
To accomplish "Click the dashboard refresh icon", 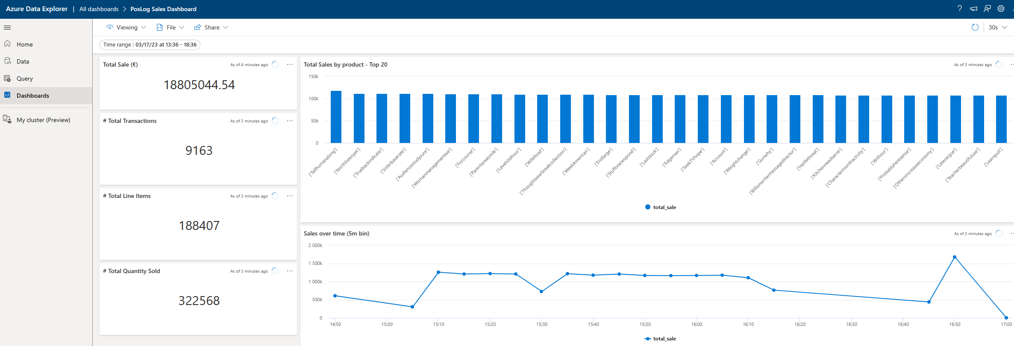I will point(975,27).
